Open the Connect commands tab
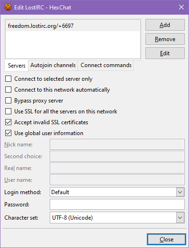Screen dimensions: 189x248 [106, 65]
